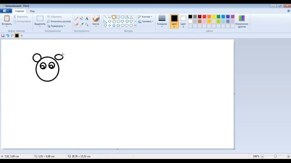Open the Кисти brushes dropdown
291x163 pixels.
(96, 27)
